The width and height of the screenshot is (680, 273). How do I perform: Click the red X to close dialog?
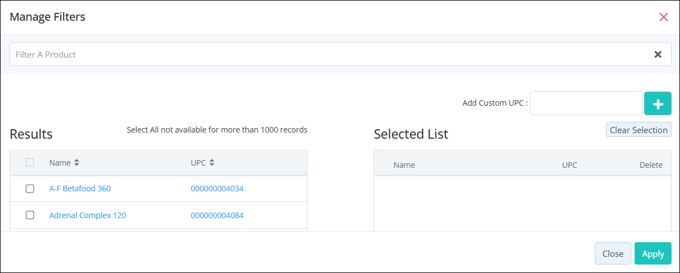click(664, 17)
